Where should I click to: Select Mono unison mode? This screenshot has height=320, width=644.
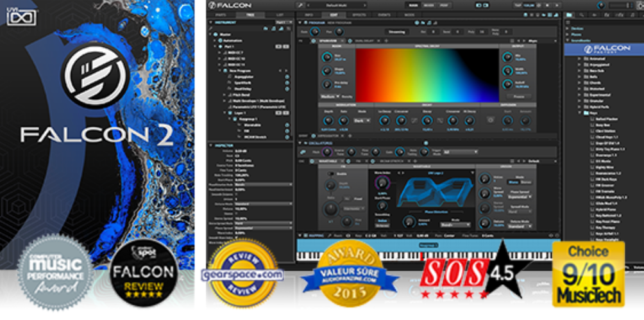pyautogui.click(x=513, y=182)
